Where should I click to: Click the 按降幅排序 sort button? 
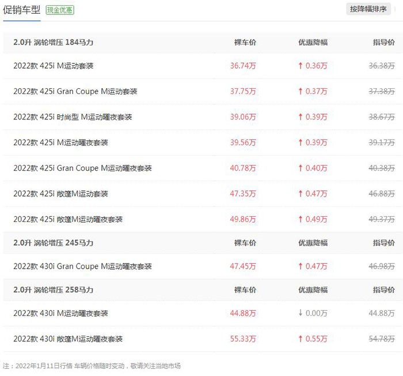tap(368, 9)
